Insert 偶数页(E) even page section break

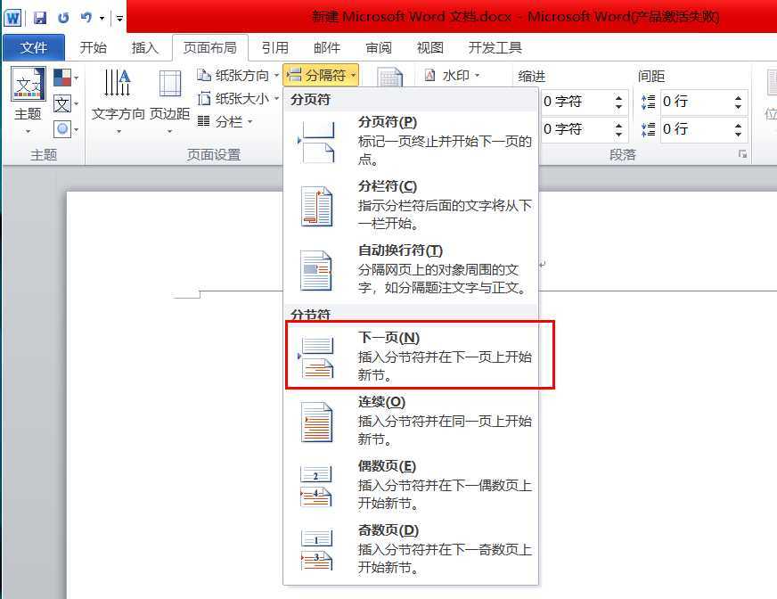411,484
